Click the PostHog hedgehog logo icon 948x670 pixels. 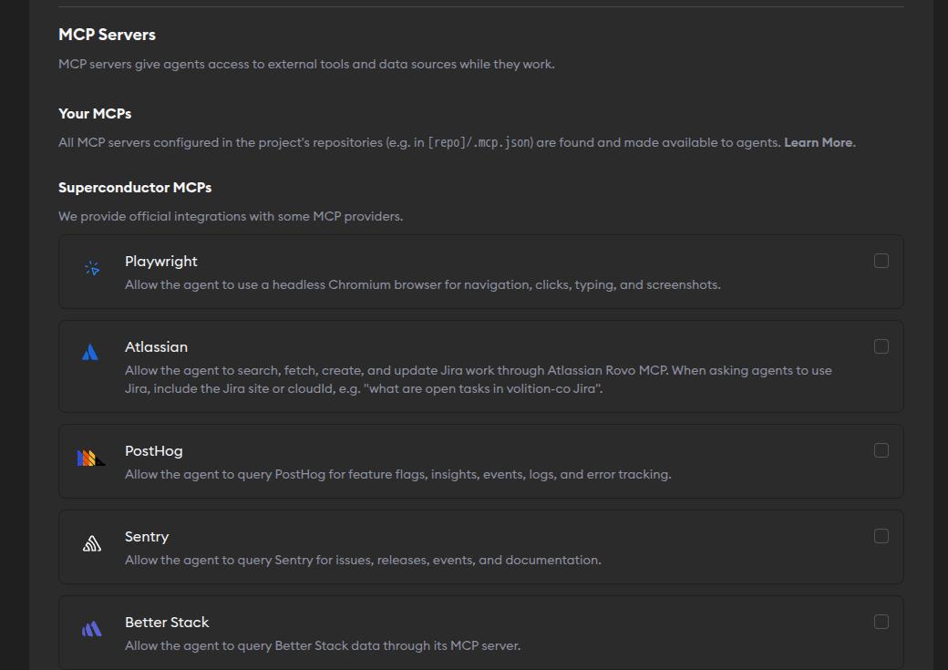point(91,458)
